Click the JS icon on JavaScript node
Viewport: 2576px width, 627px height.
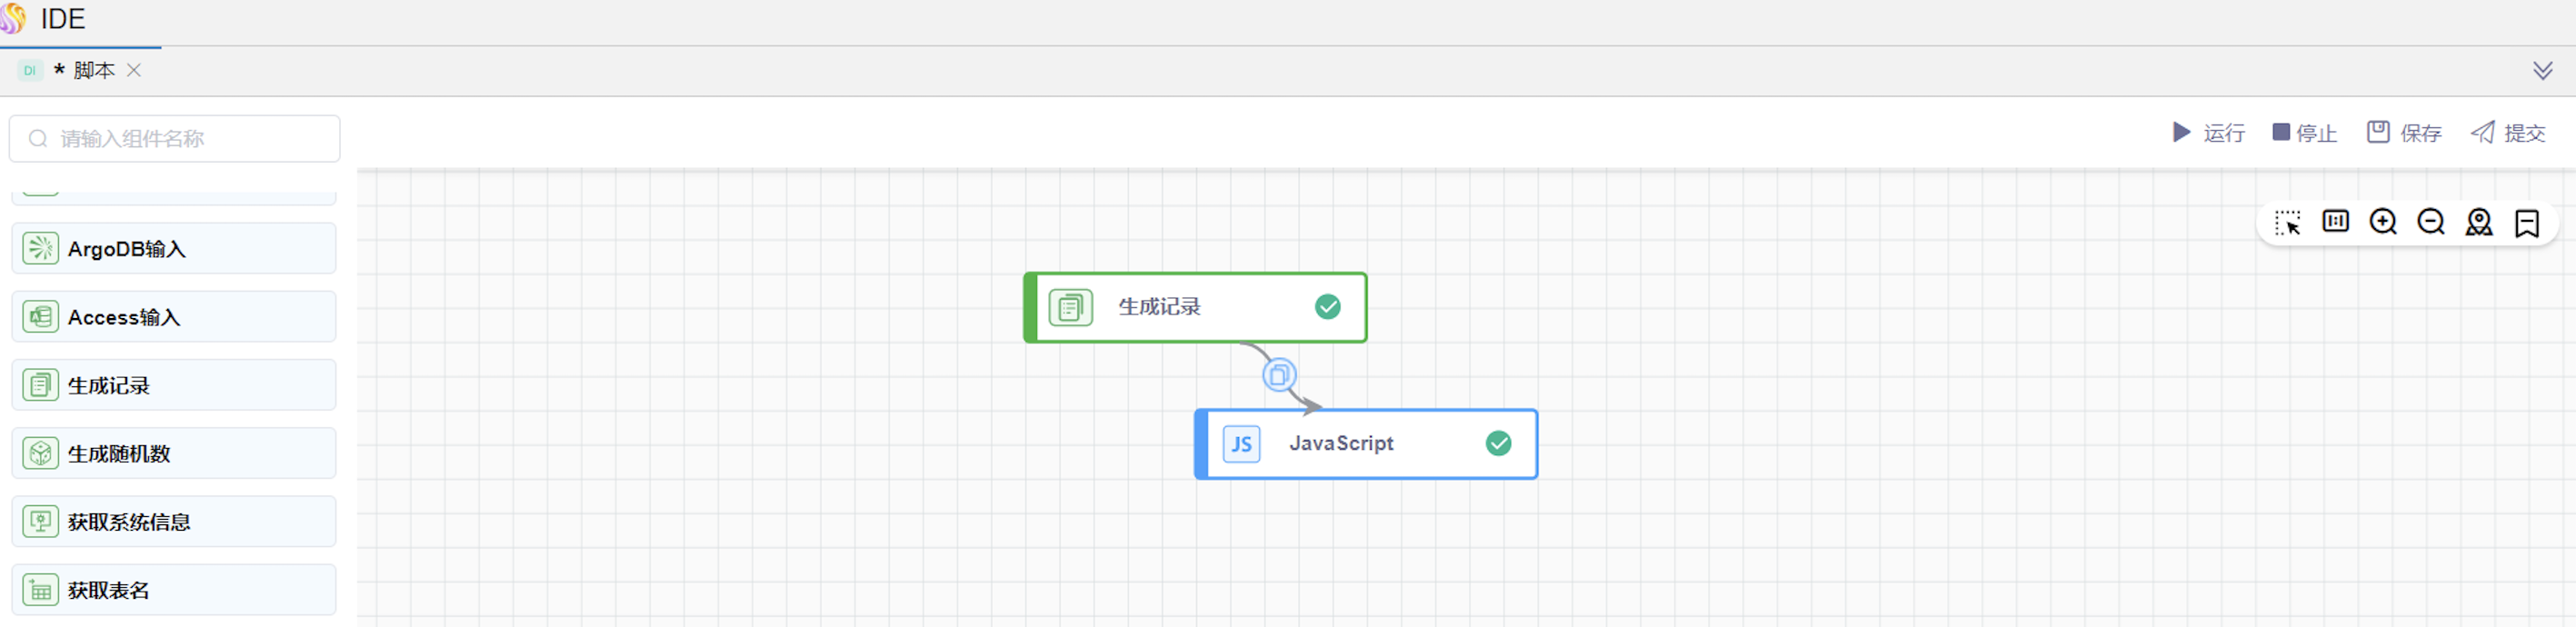[x=1241, y=444]
